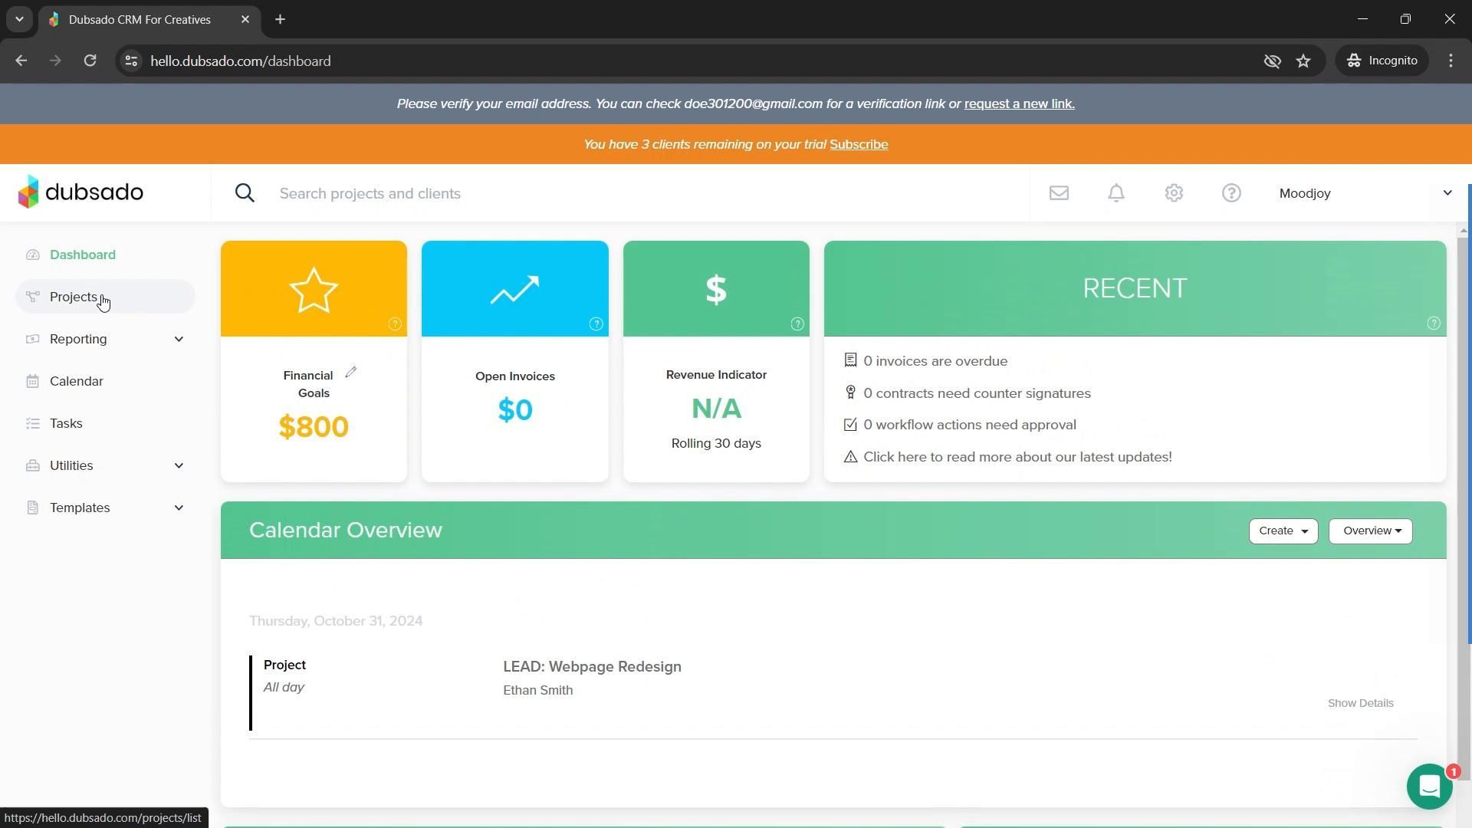The image size is (1472, 828).
Task: Open the help question mark in header
Action: [1231, 193]
